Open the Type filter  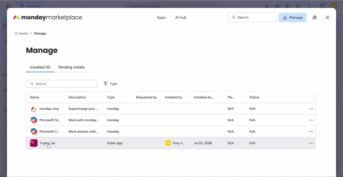pos(110,84)
